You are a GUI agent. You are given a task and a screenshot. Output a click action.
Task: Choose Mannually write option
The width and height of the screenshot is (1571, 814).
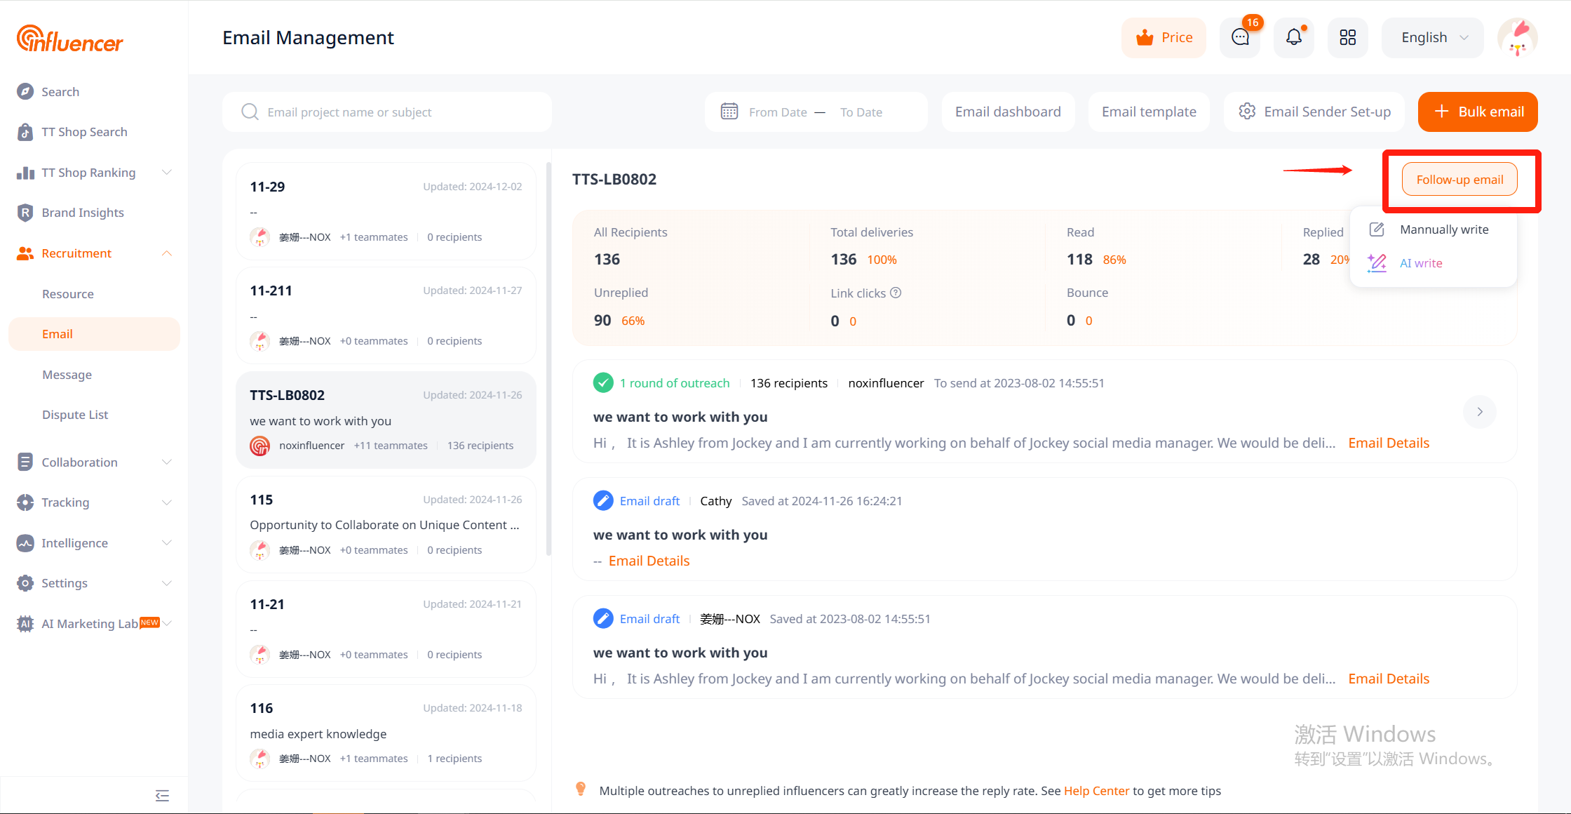point(1443,229)
